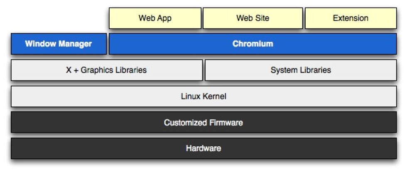Click the yellow box left of Web Site
The height and width of the screenshot is (172, 407).
(x=155, y=18)
